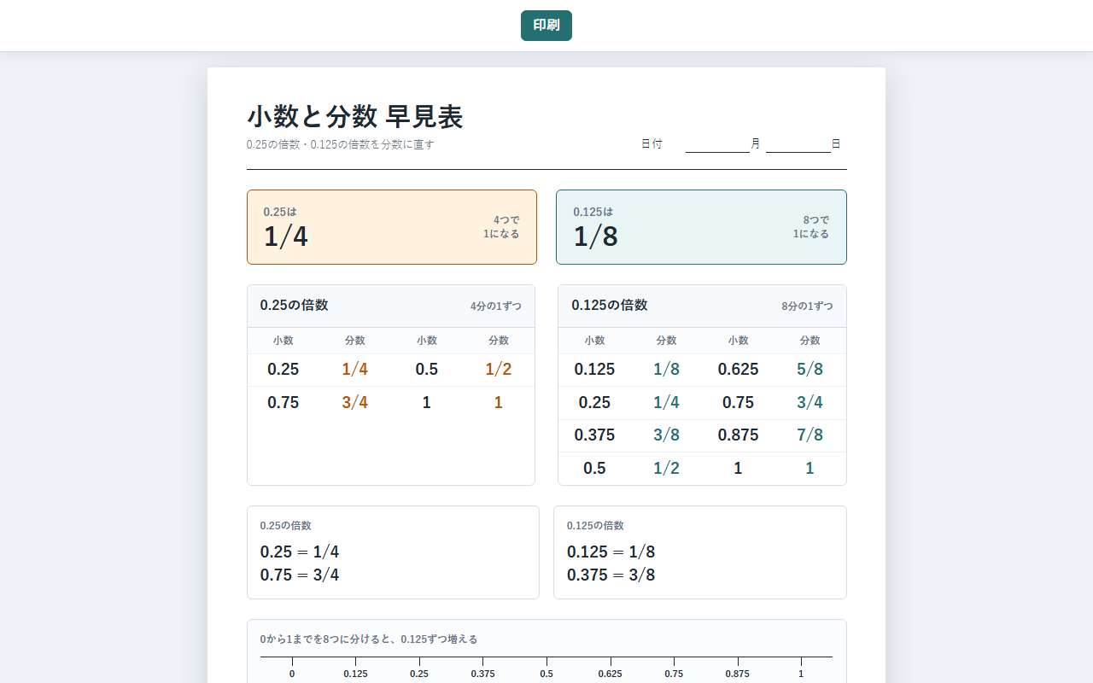
Task: Click the equation 0.75 = 3/4
Action: [300, 575]
